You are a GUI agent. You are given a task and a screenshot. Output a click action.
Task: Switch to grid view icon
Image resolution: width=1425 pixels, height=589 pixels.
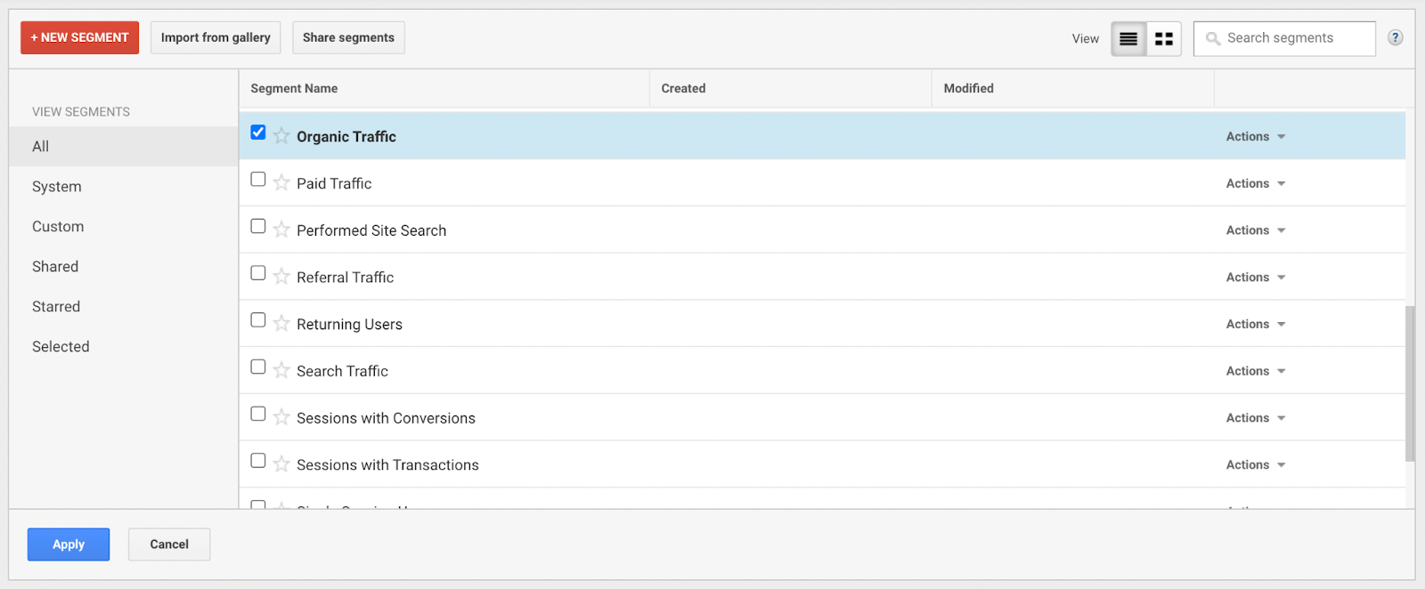point(1164,39)
